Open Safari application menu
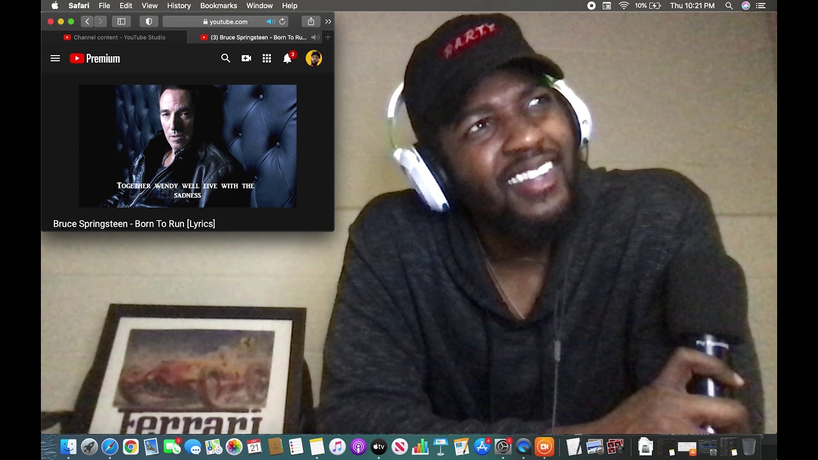Viewport: 818px width, 460px height. tap(79, 6)
